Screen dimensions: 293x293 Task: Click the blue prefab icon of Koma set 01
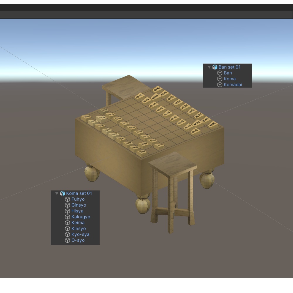[62, 193]
